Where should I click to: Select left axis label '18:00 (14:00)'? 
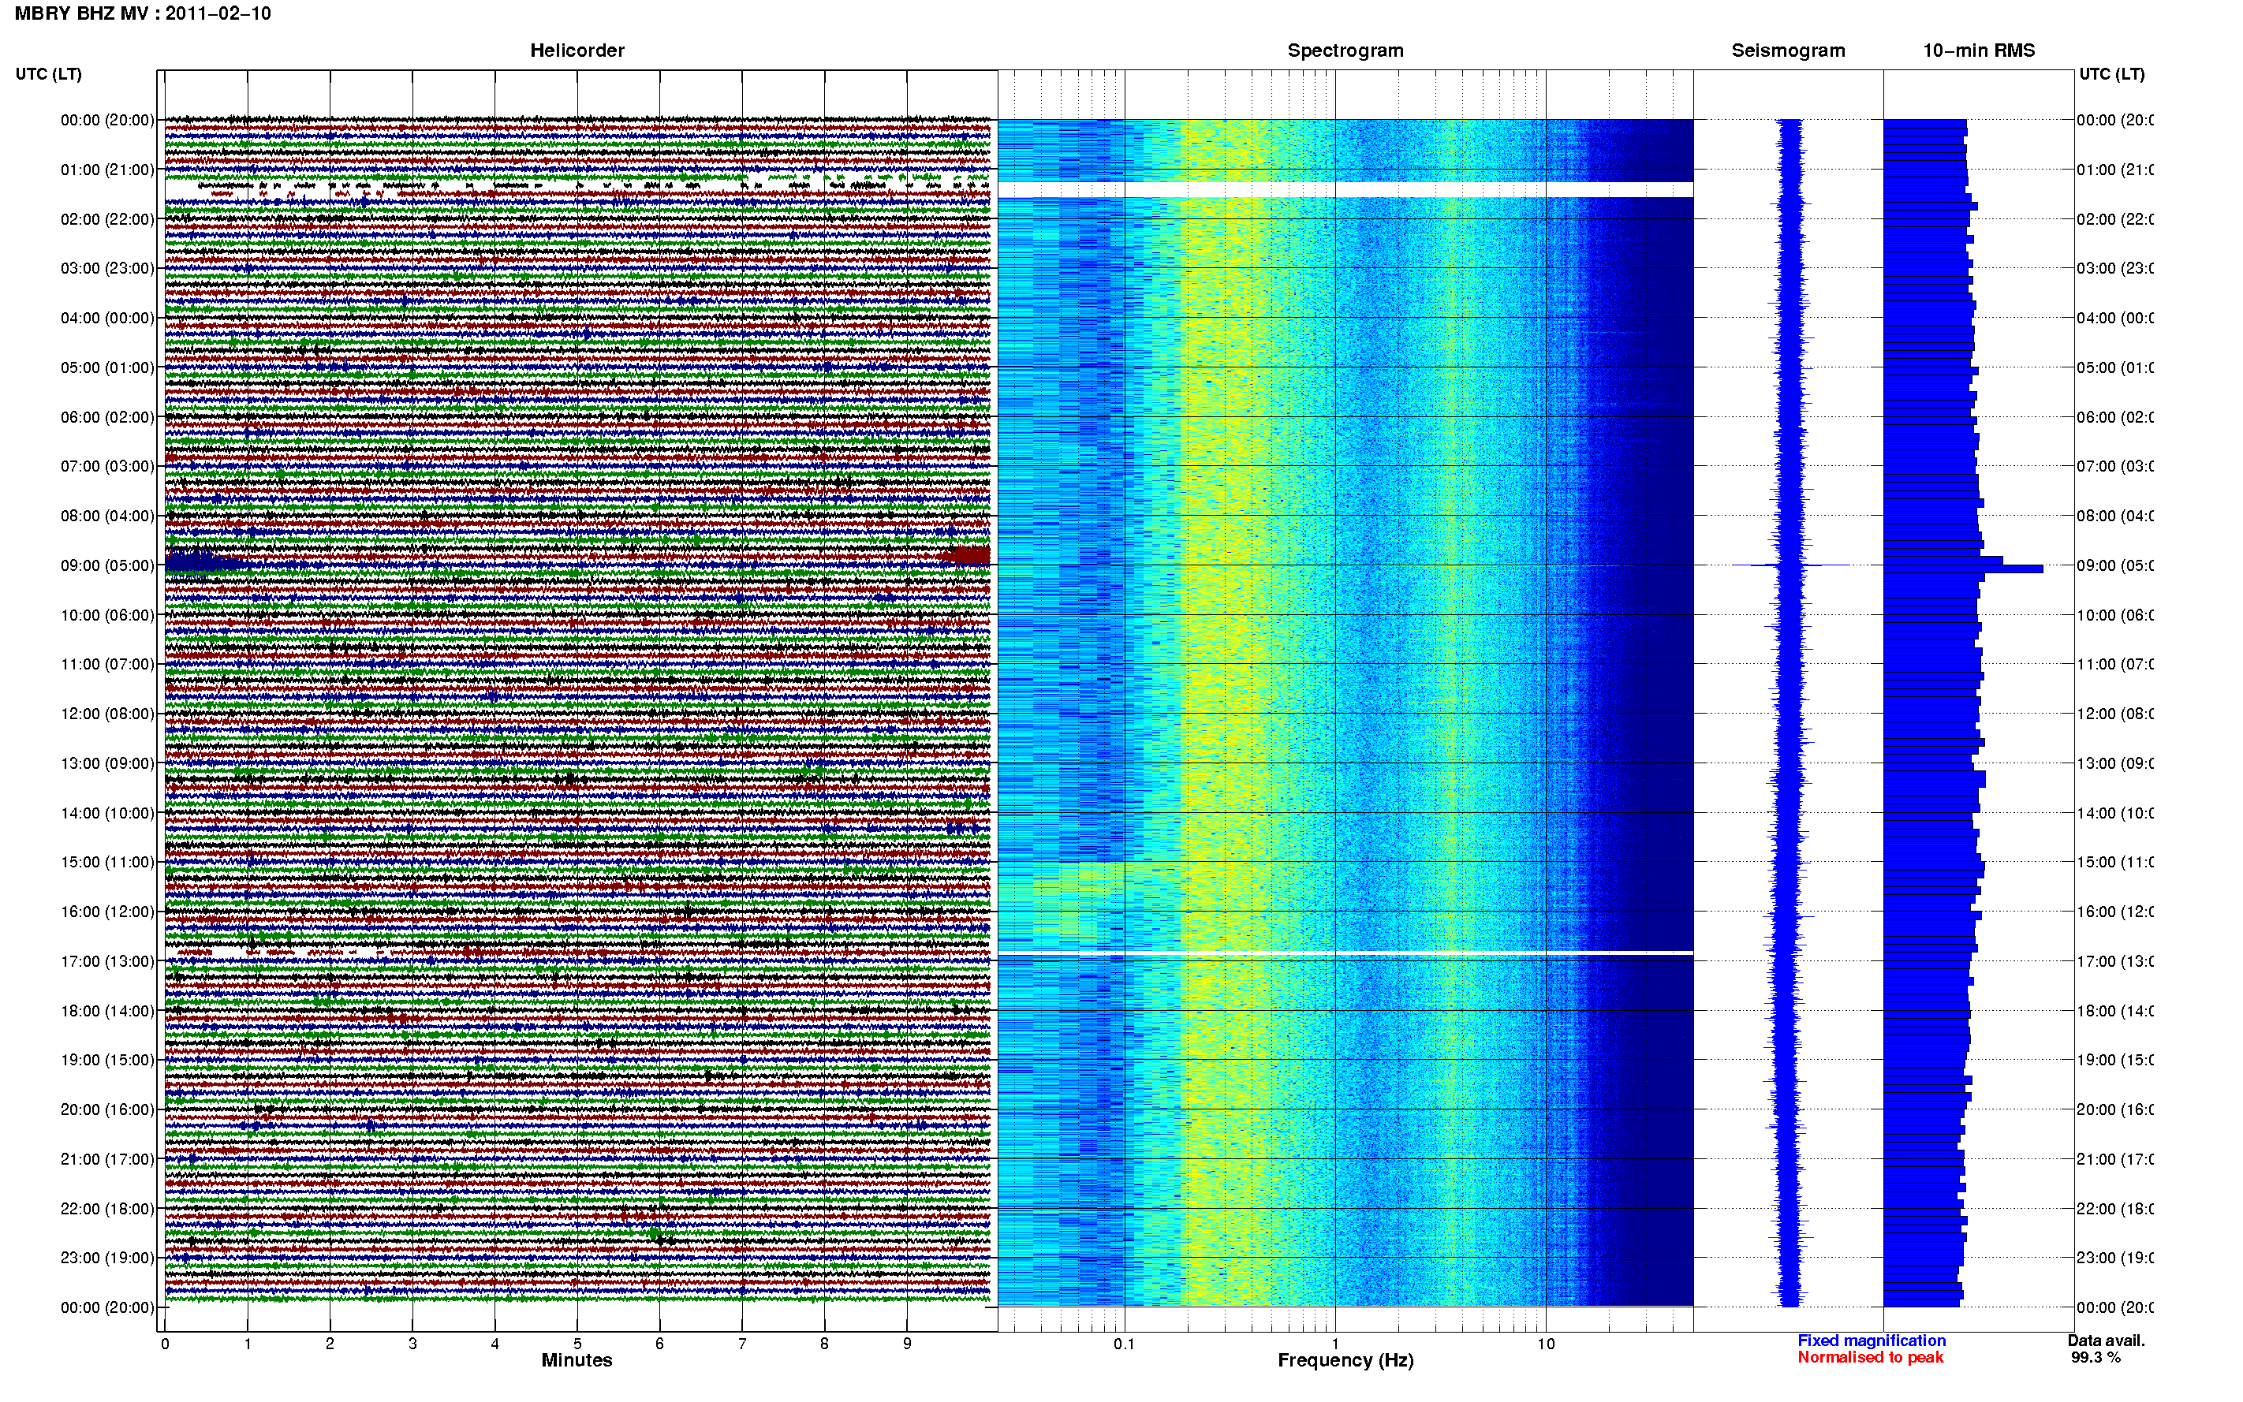(x=107, y=1012)
